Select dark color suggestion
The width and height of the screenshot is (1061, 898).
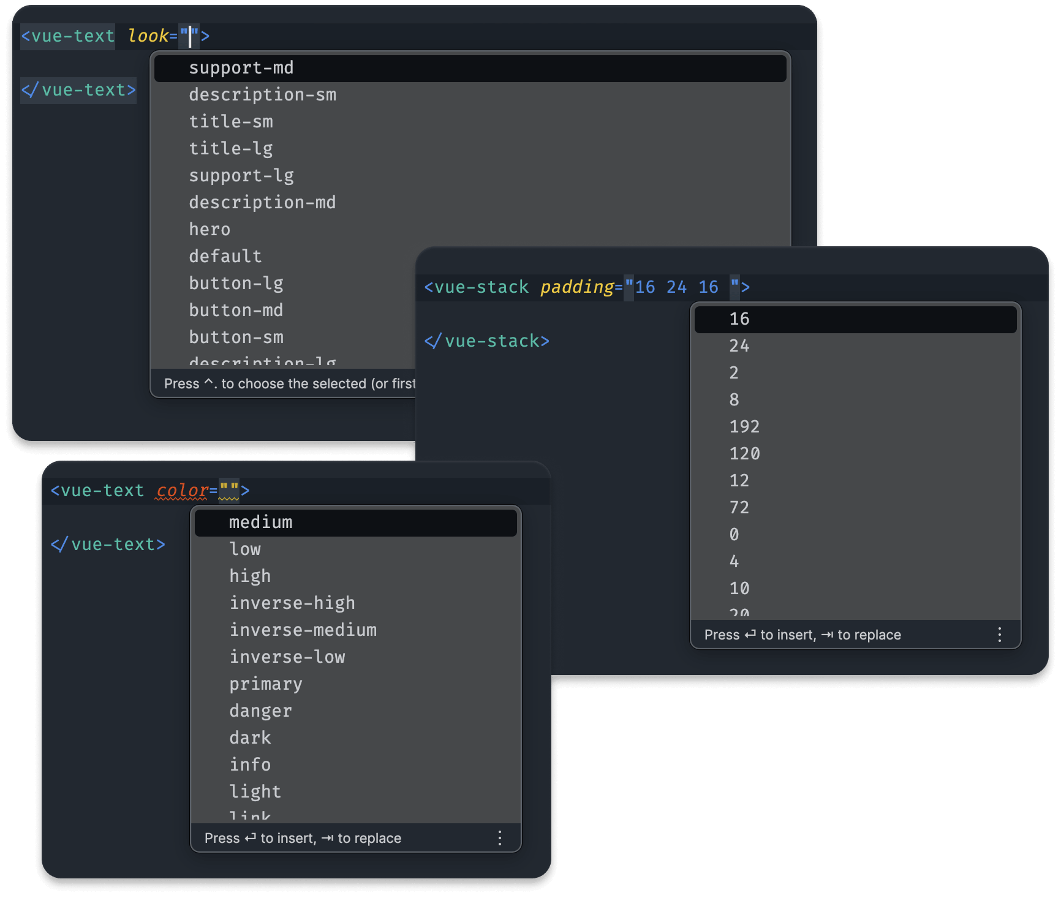click(x=356, y=738)
